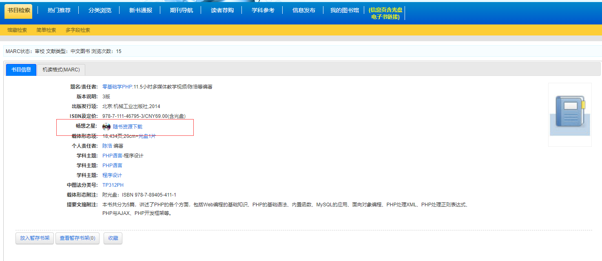The height and width of the screenshot is (261, 602).
Task: Select the 书目信息 tab
Action: point(21,70)
